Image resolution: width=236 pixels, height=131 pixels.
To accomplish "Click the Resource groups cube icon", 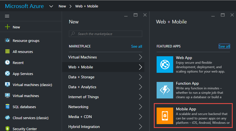I will pyautogui.click(x=7, y=40).
